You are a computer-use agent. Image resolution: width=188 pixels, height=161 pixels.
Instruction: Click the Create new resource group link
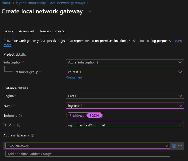tap(74, 77)
